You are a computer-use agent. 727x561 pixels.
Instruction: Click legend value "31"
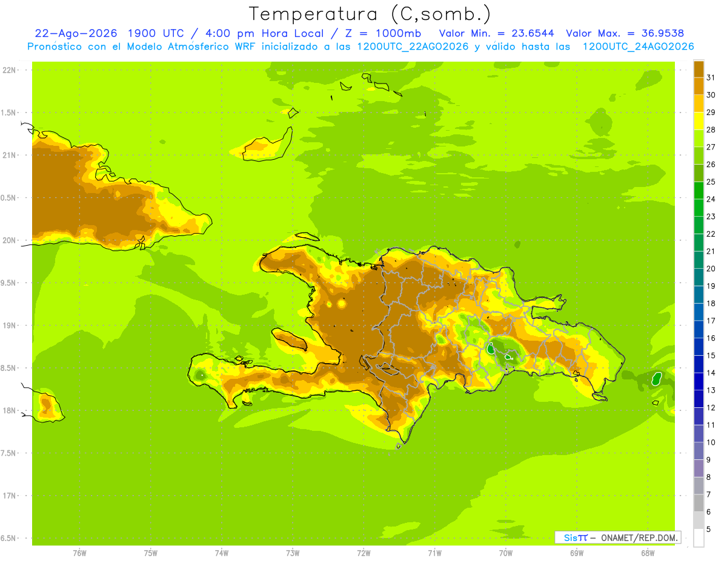point(711,77)
